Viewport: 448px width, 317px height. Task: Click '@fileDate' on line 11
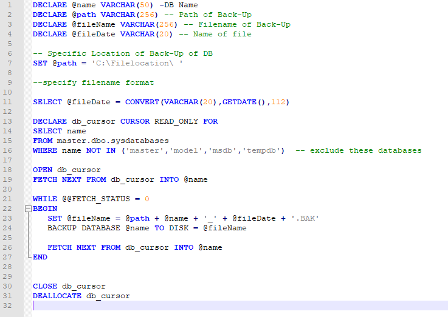[89, 102]
